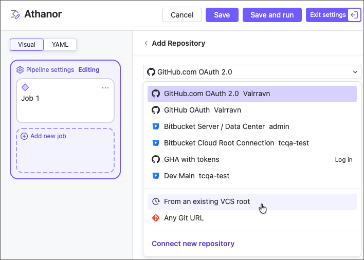Viewport: 364px width, 260px height.
Task: Click the diamond icon on Job 1
Action: tap(25, 87)
